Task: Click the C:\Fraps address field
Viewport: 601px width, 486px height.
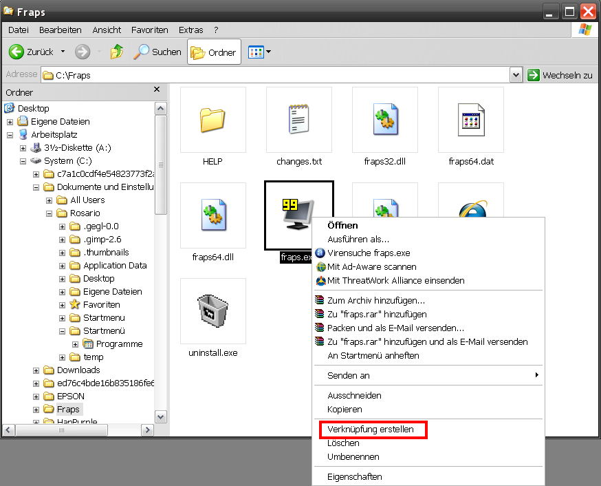Action: click(x=275, y=75)
